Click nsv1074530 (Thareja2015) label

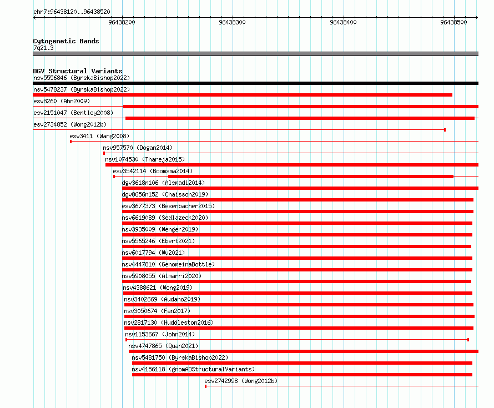145,159
